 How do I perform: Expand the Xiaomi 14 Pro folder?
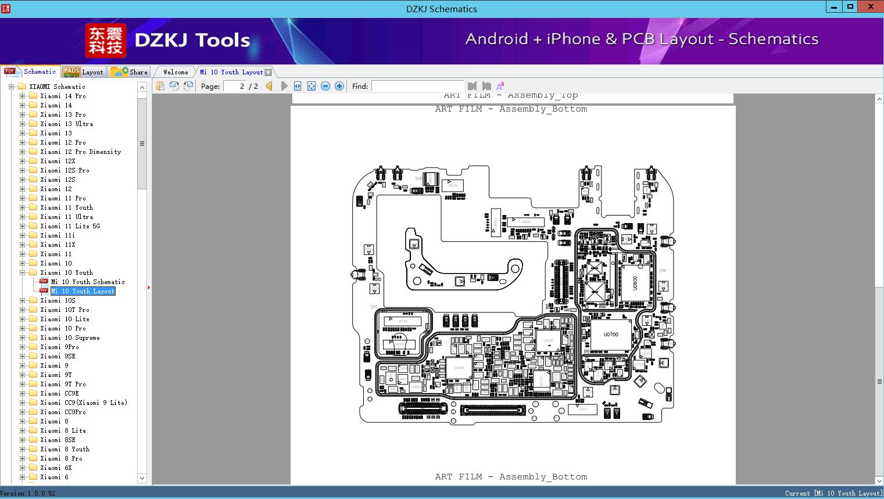[23, 96]
